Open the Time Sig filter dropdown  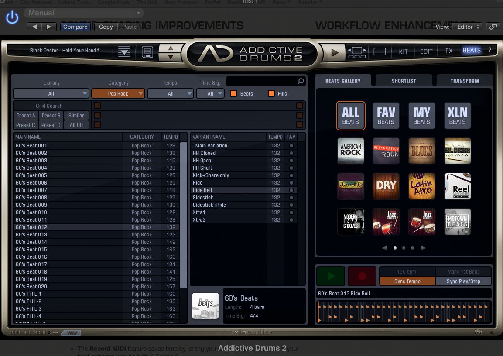coord(210,94)
